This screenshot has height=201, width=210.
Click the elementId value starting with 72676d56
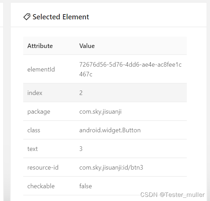130,69
